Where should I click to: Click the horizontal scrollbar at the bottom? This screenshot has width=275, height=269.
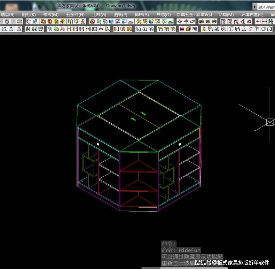[x=184, y=268]
